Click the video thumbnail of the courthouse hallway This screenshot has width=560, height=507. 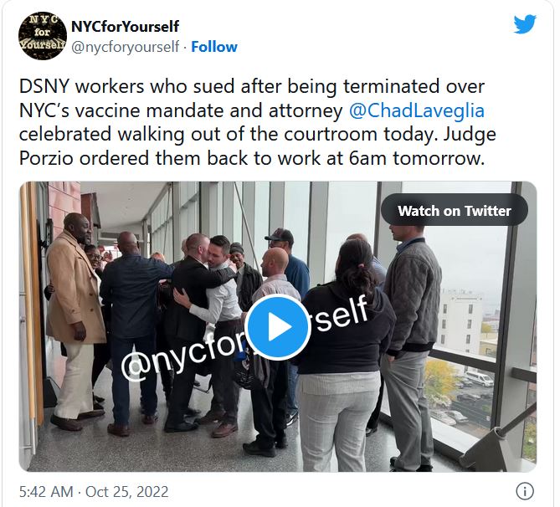click(x=278, y=326)
